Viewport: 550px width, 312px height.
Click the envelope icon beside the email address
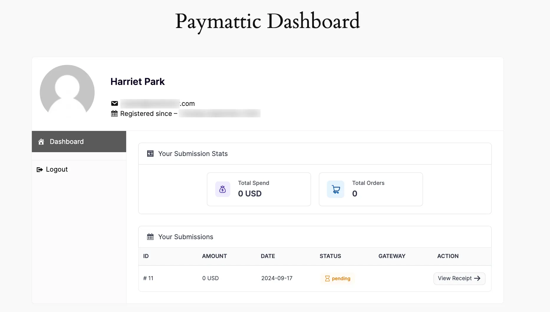click(x=114, y=103)
